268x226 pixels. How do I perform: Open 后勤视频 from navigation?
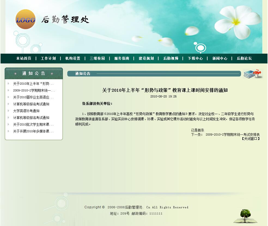point(171,59)
